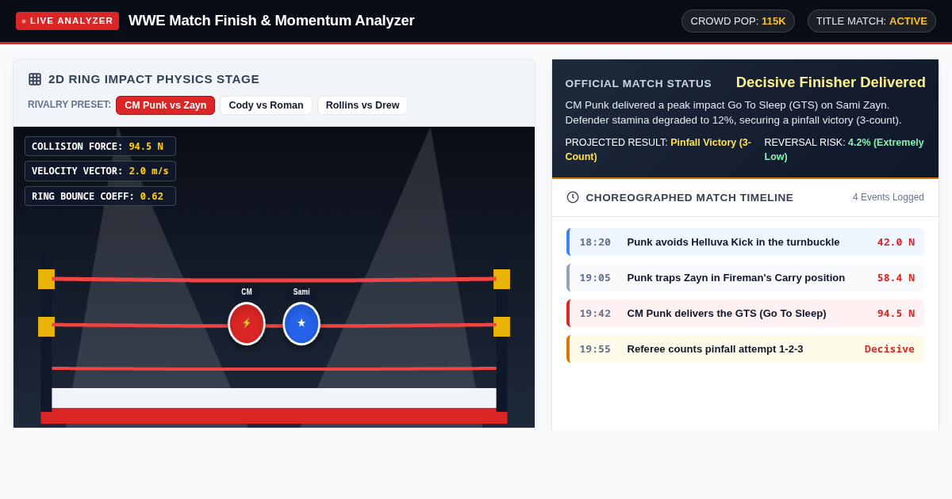Click the top-right yellow turnbuckle pad
Image resolution: width=952 pixels, height=499 pixels.
tap(501, 279)
